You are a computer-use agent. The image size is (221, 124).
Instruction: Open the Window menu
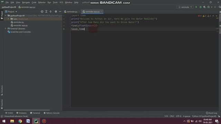tap(68, 2)
